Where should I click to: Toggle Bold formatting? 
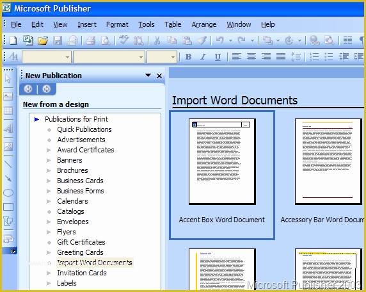coord(188,57)
